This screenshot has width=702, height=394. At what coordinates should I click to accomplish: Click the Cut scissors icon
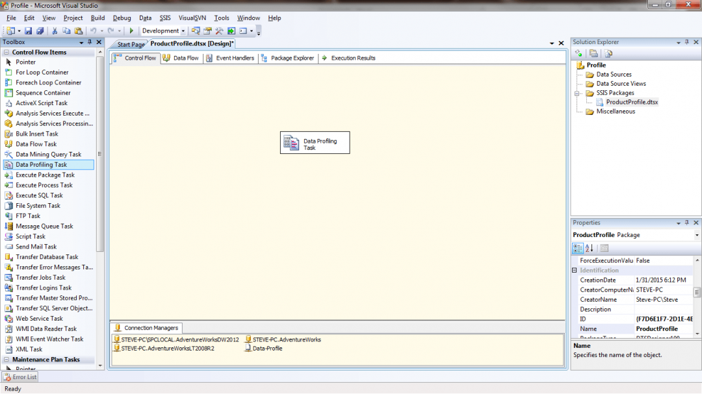click(x=55, y=31)
